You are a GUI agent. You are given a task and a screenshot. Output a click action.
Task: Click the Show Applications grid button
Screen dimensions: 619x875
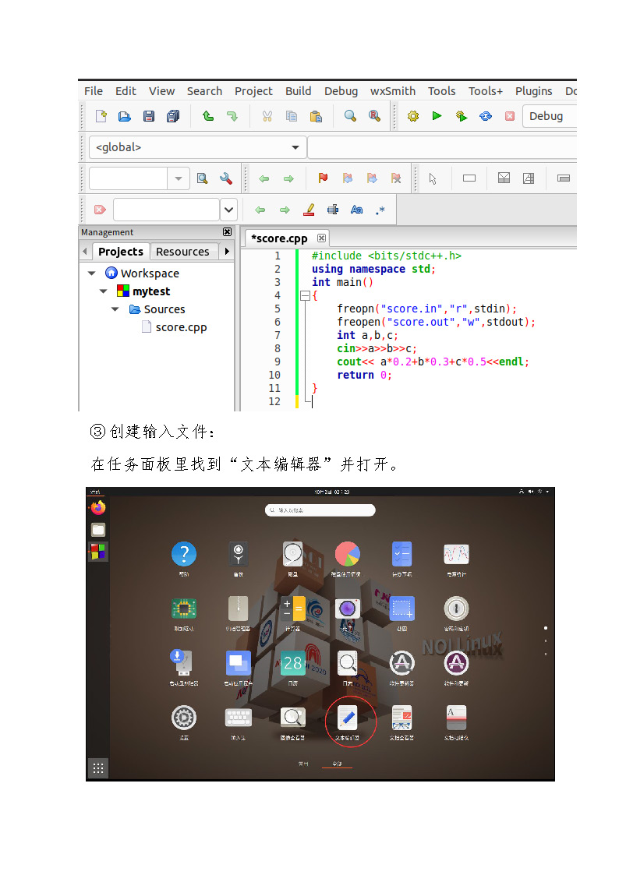[98, 768]
